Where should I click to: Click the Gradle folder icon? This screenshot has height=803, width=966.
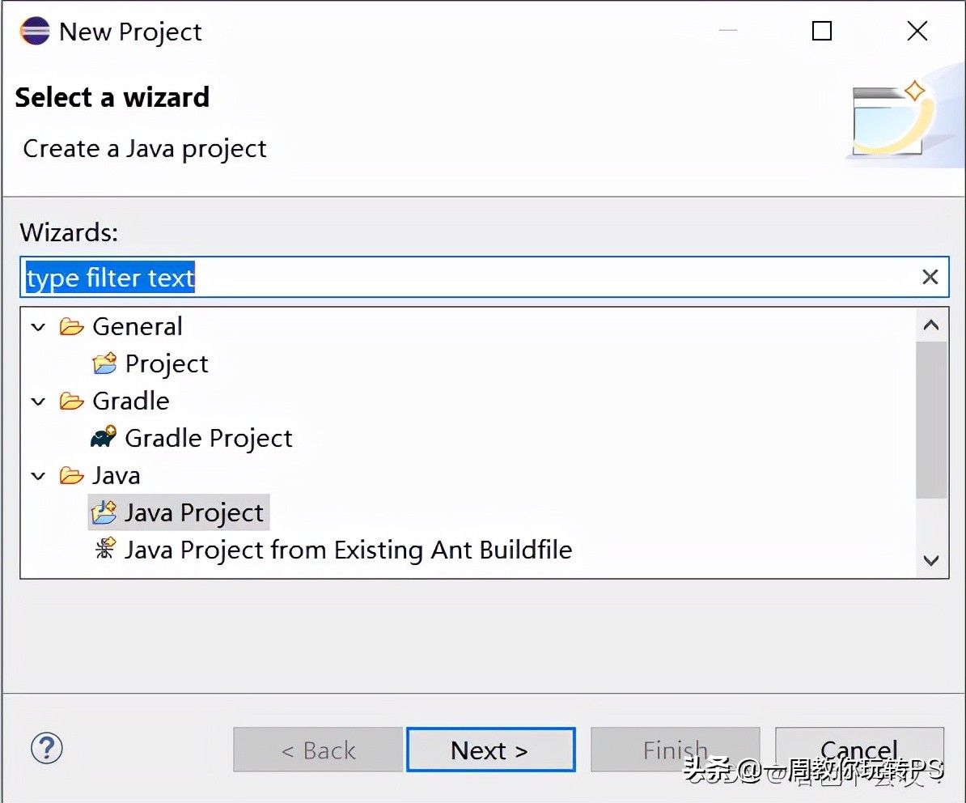coord(71,400)
